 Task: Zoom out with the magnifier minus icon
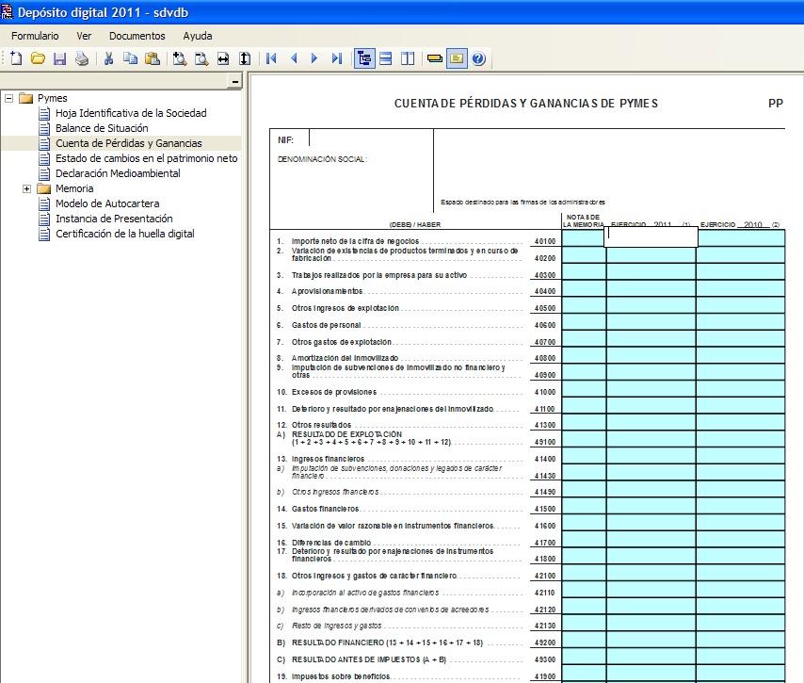[x=201, y=58]
